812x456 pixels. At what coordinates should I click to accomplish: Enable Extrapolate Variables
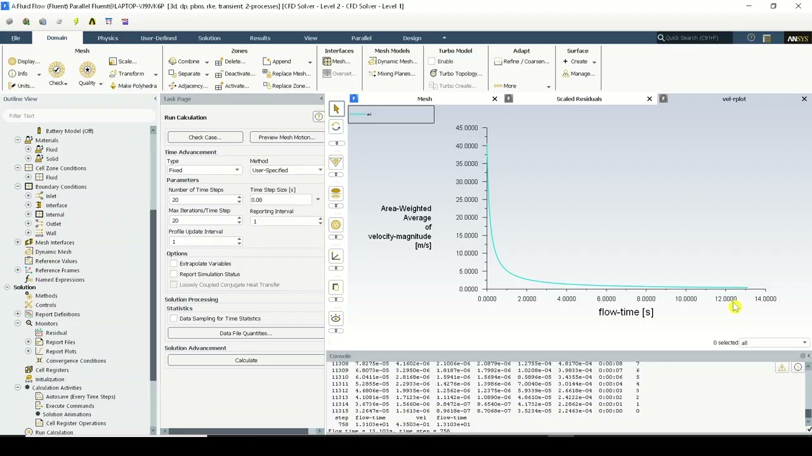pyautogui.click(x=174, y=263)
